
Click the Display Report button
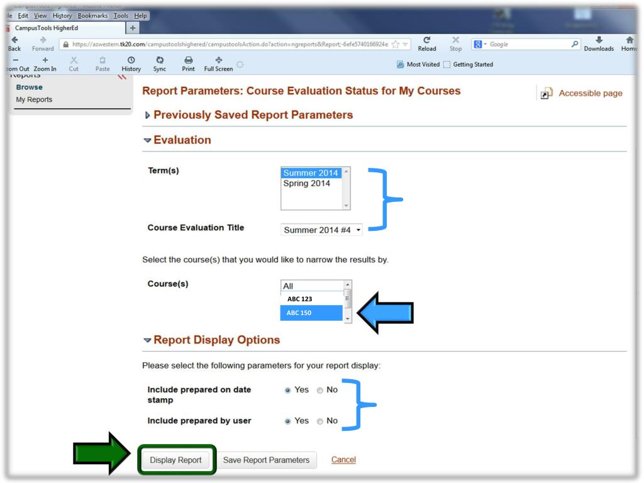(x=176, y=460)
